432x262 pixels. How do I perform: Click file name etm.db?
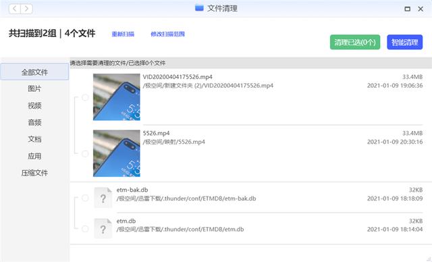[x=126, y=221]
